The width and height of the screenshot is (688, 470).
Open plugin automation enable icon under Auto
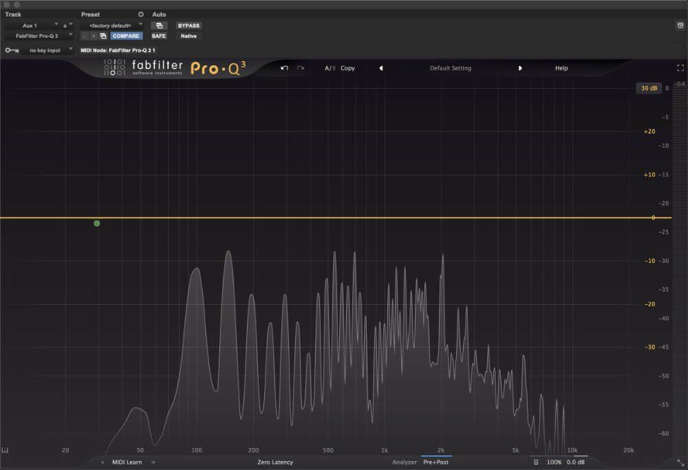[159, 25]
